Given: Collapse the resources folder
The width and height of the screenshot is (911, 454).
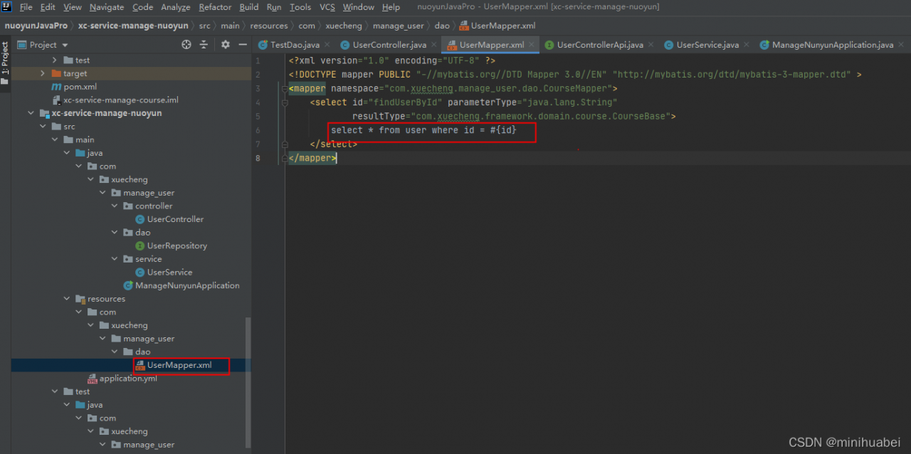Looking at the screenshot, I should click(68, 299).
